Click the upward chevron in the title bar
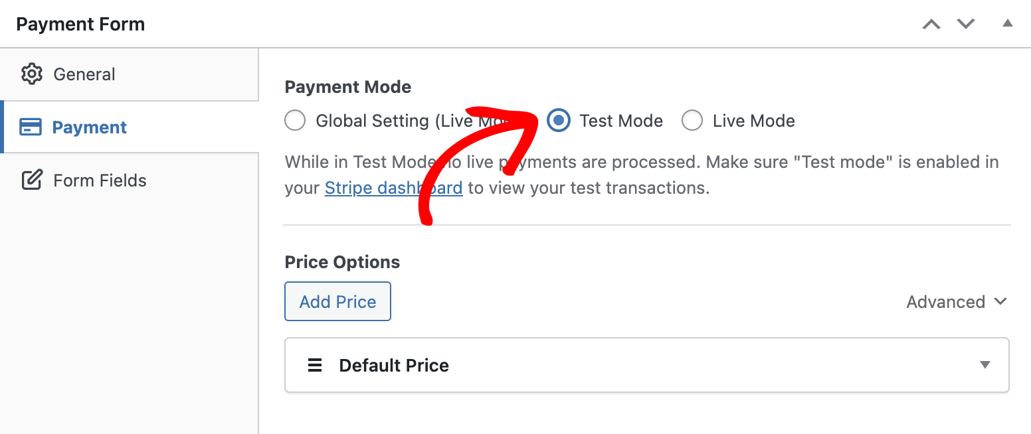Viewport: 1031px width, 434px height. click(931, 24)
